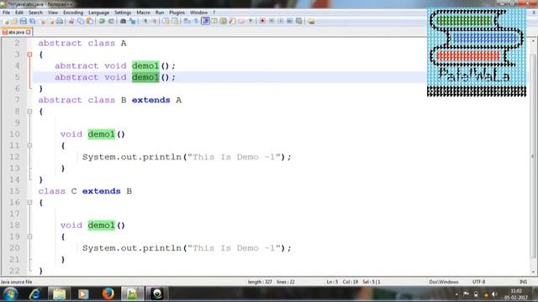Close the abs.java tab with its x
The width and height of the screenshot is (538, 302).
click(28, 32)
